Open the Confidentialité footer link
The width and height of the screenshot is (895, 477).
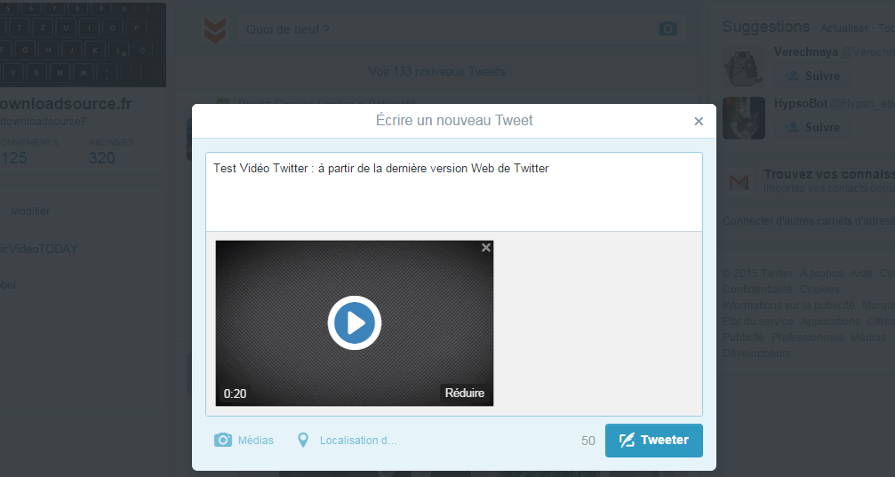coord(757,290)
